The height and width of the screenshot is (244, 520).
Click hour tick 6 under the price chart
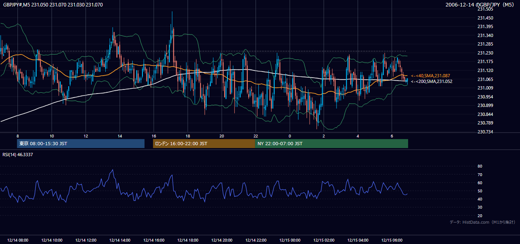click(x=392, y=136)
